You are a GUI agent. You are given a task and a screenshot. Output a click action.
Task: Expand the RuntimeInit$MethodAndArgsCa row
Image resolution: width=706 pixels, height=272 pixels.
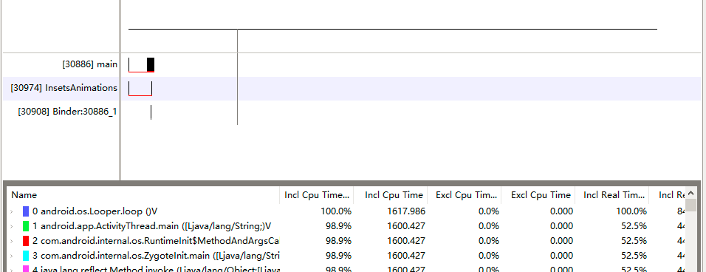(11, 241)
